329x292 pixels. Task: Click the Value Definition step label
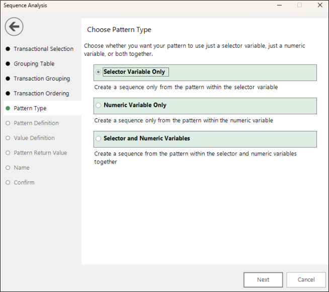tap(34, 138)
